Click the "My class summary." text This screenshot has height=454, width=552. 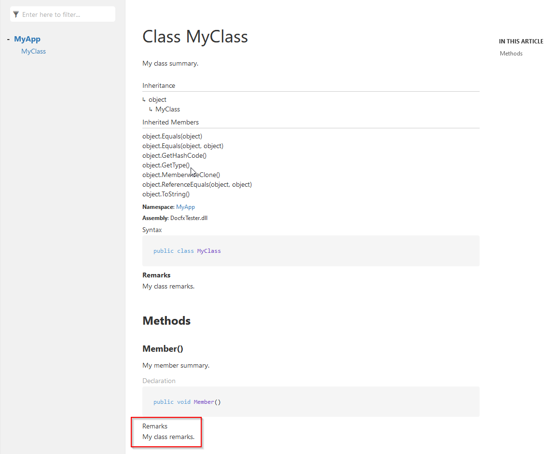pos(170,63)
